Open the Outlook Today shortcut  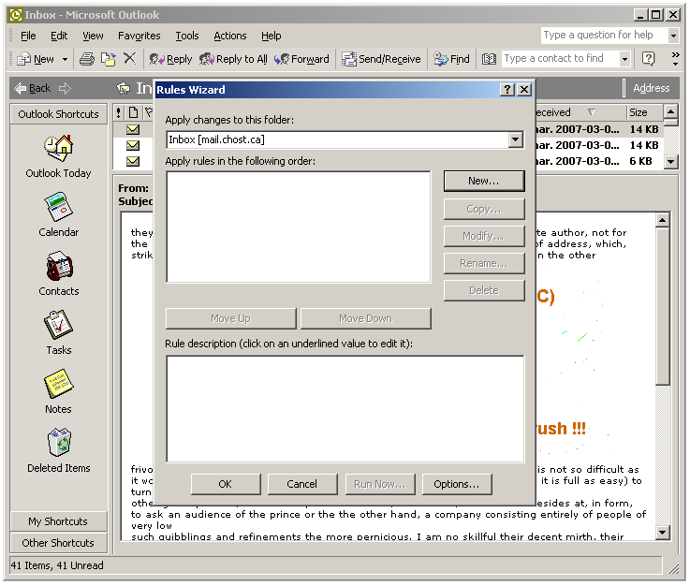[x=58, y=156]
